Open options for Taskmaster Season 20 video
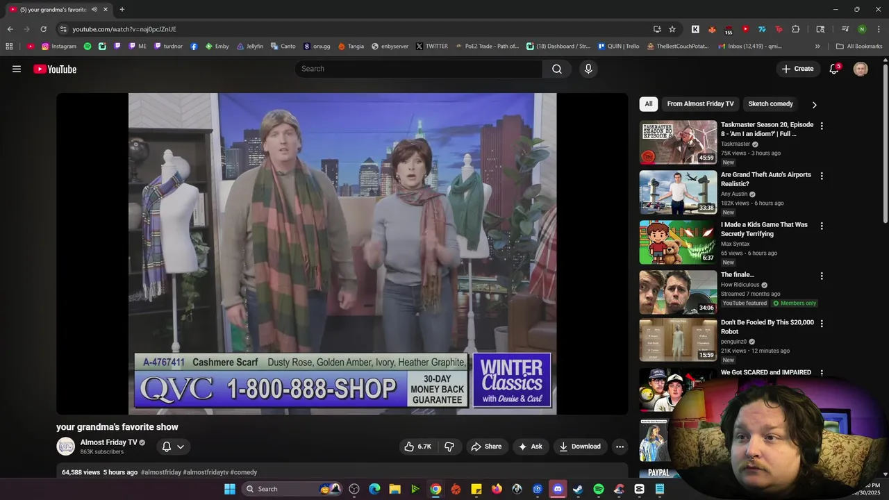Image resolution: width=889 pixels, height=500 pixels. pos(822,126)
